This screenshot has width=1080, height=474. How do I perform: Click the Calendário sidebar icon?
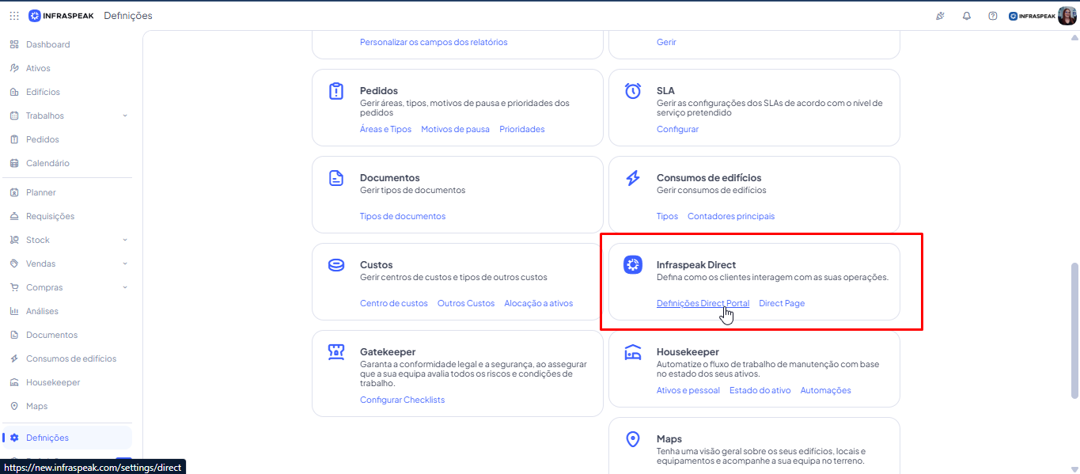click(x=14, y=163)
